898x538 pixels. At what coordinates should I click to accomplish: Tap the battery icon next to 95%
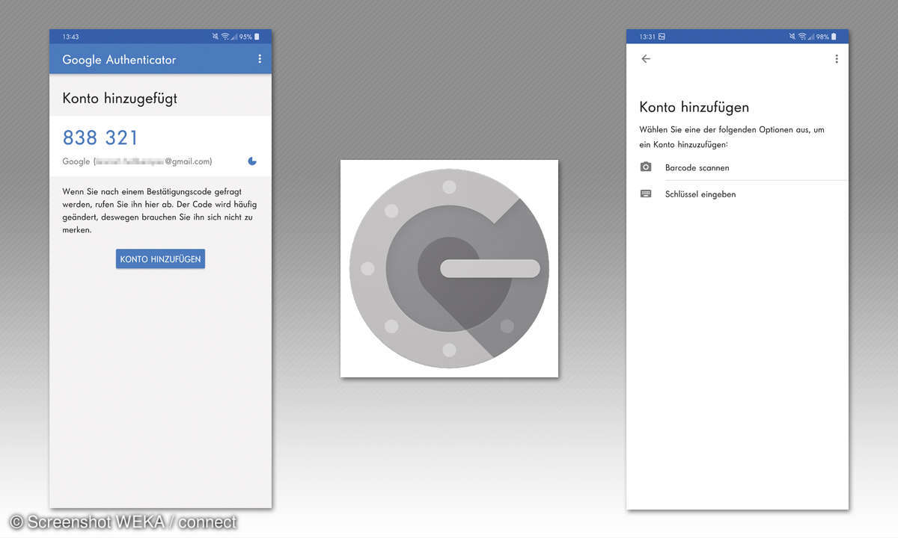point(257,37)
